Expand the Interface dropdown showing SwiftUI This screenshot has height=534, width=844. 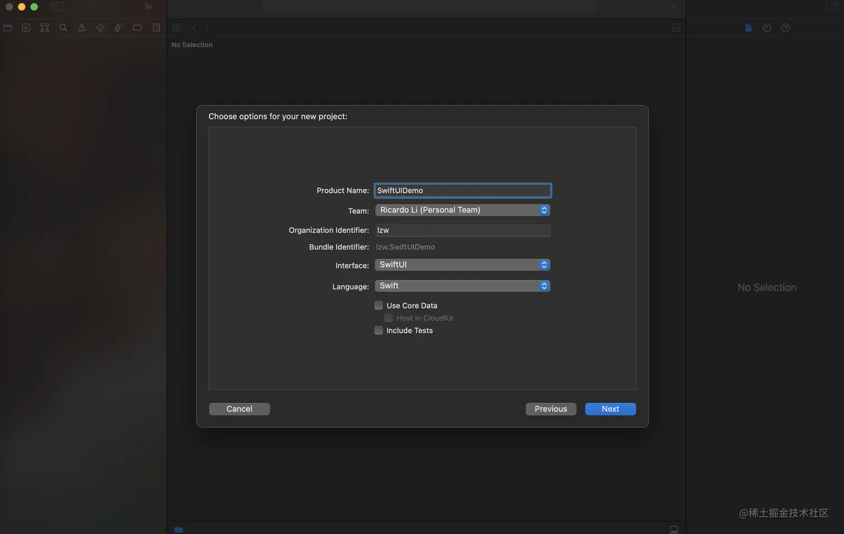click(x=463, y=265)
